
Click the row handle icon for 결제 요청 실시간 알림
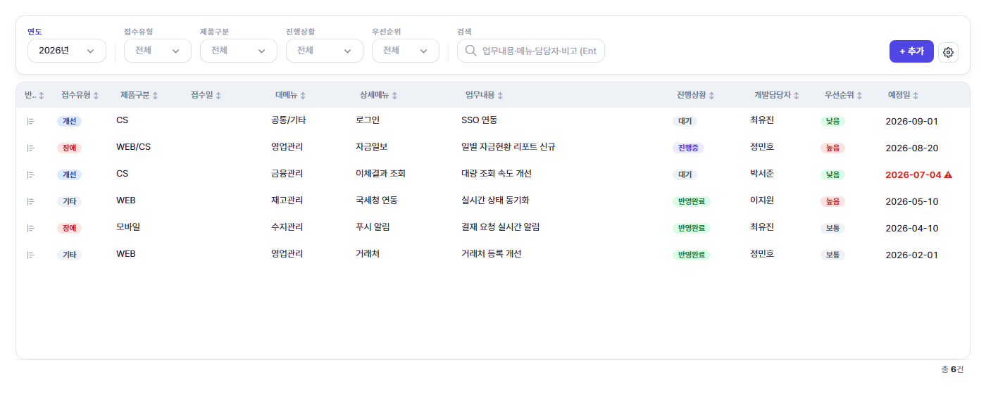[x=30, y=228]
